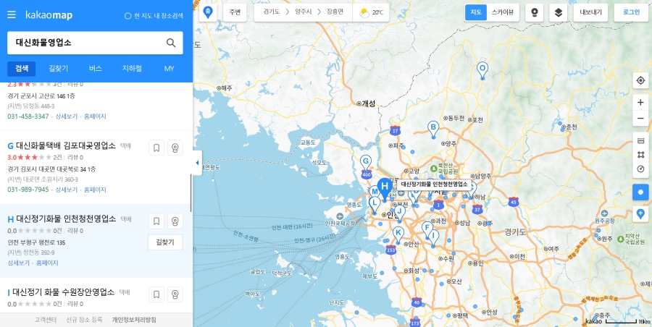Select the 검색 tab

click(x=22, y=69)
